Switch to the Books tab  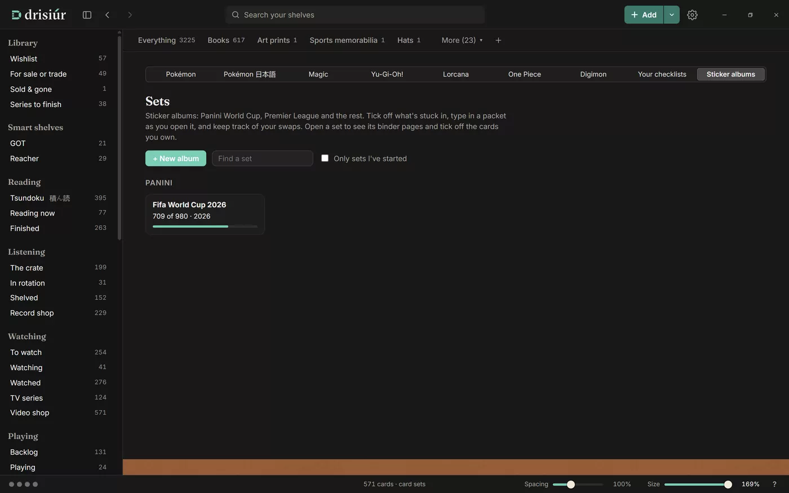226,40
